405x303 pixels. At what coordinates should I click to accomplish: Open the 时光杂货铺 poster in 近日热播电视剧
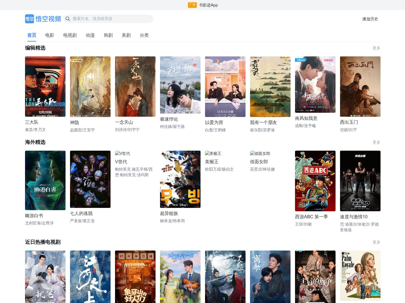[135, 277]
